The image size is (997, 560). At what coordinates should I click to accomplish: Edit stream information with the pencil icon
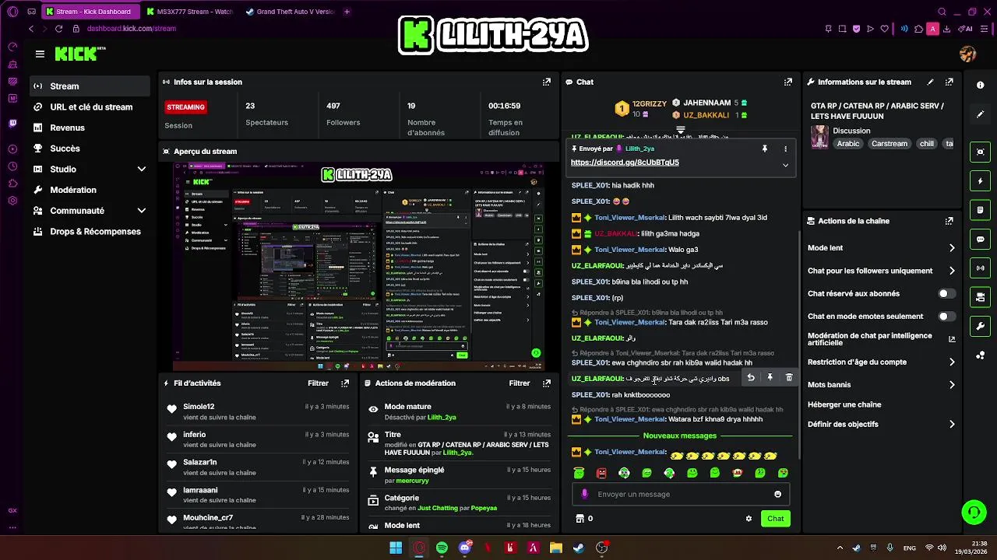(x=930, y=82)
